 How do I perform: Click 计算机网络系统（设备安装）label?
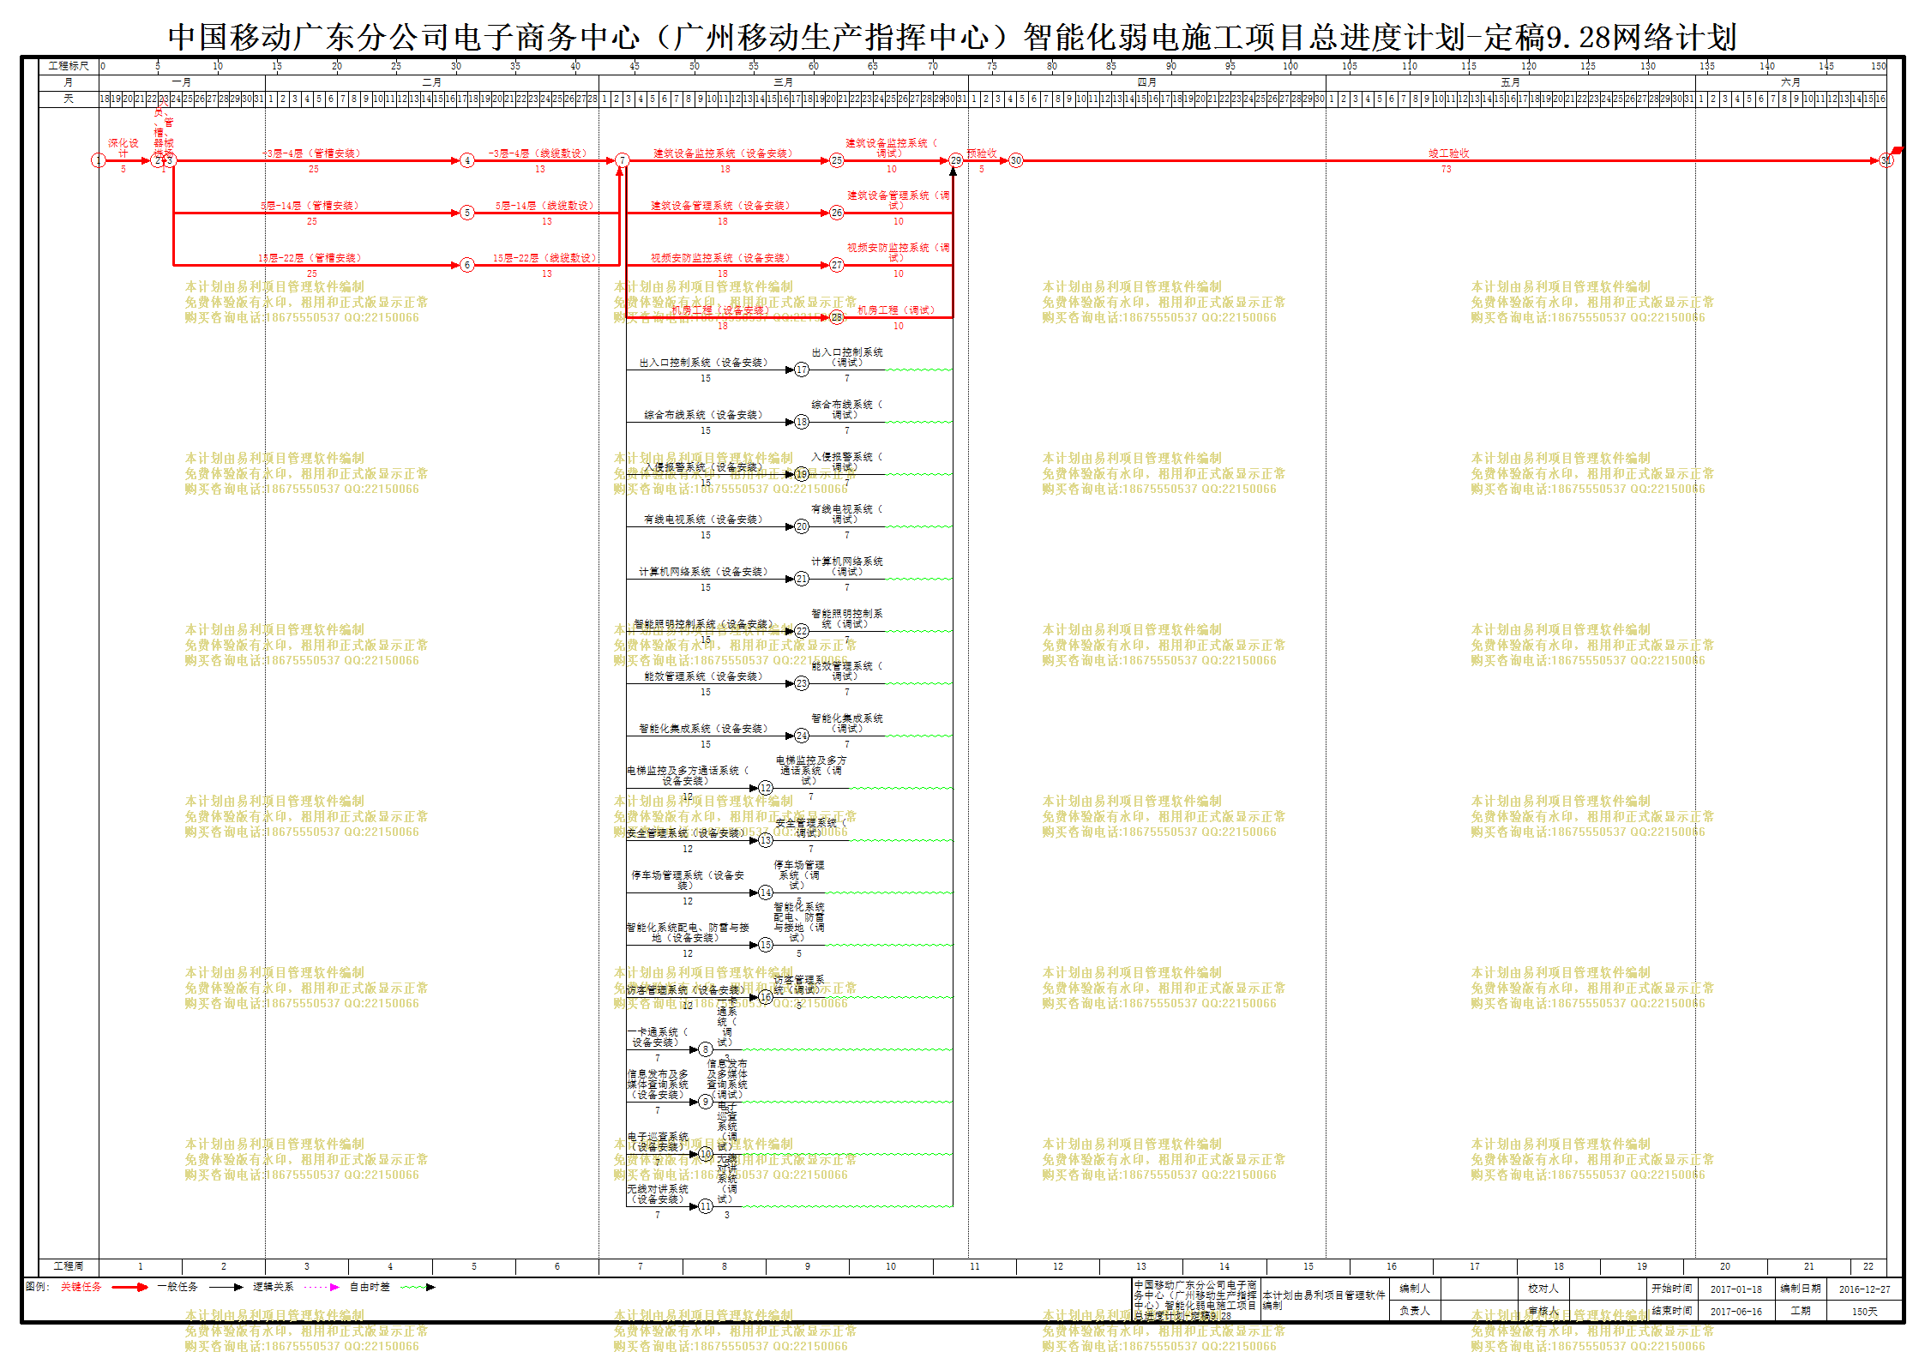[x=705, y=572]
